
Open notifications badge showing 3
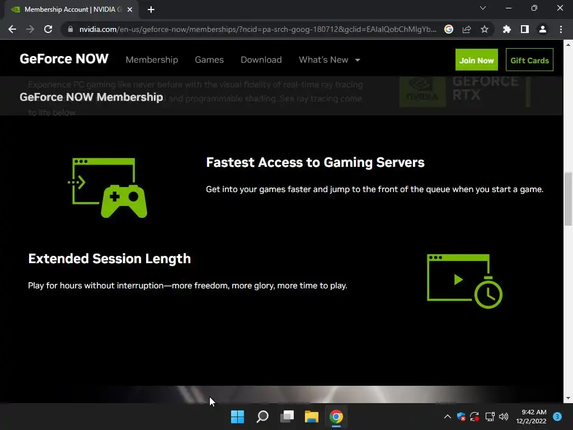pyautogui.click(x=557, y=417)
